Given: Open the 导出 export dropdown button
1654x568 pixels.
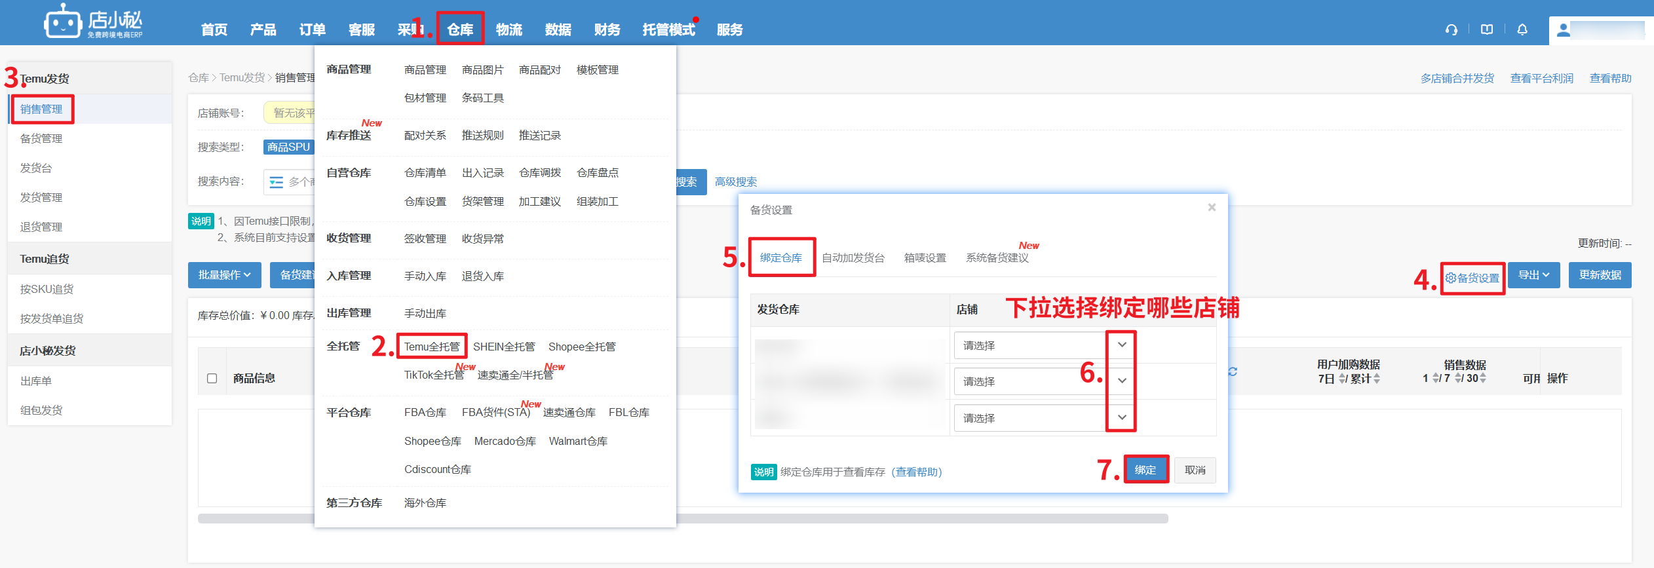Looking at the screenshot, I should click(1533, 275).
